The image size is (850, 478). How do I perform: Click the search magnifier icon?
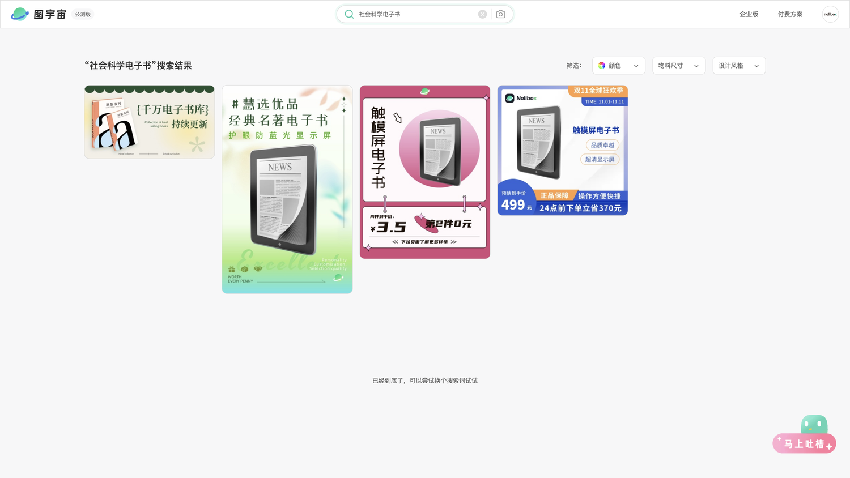coord(349,14)
